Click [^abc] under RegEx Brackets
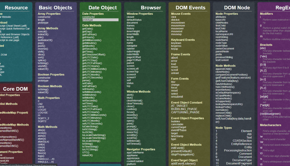 point(264,56)
